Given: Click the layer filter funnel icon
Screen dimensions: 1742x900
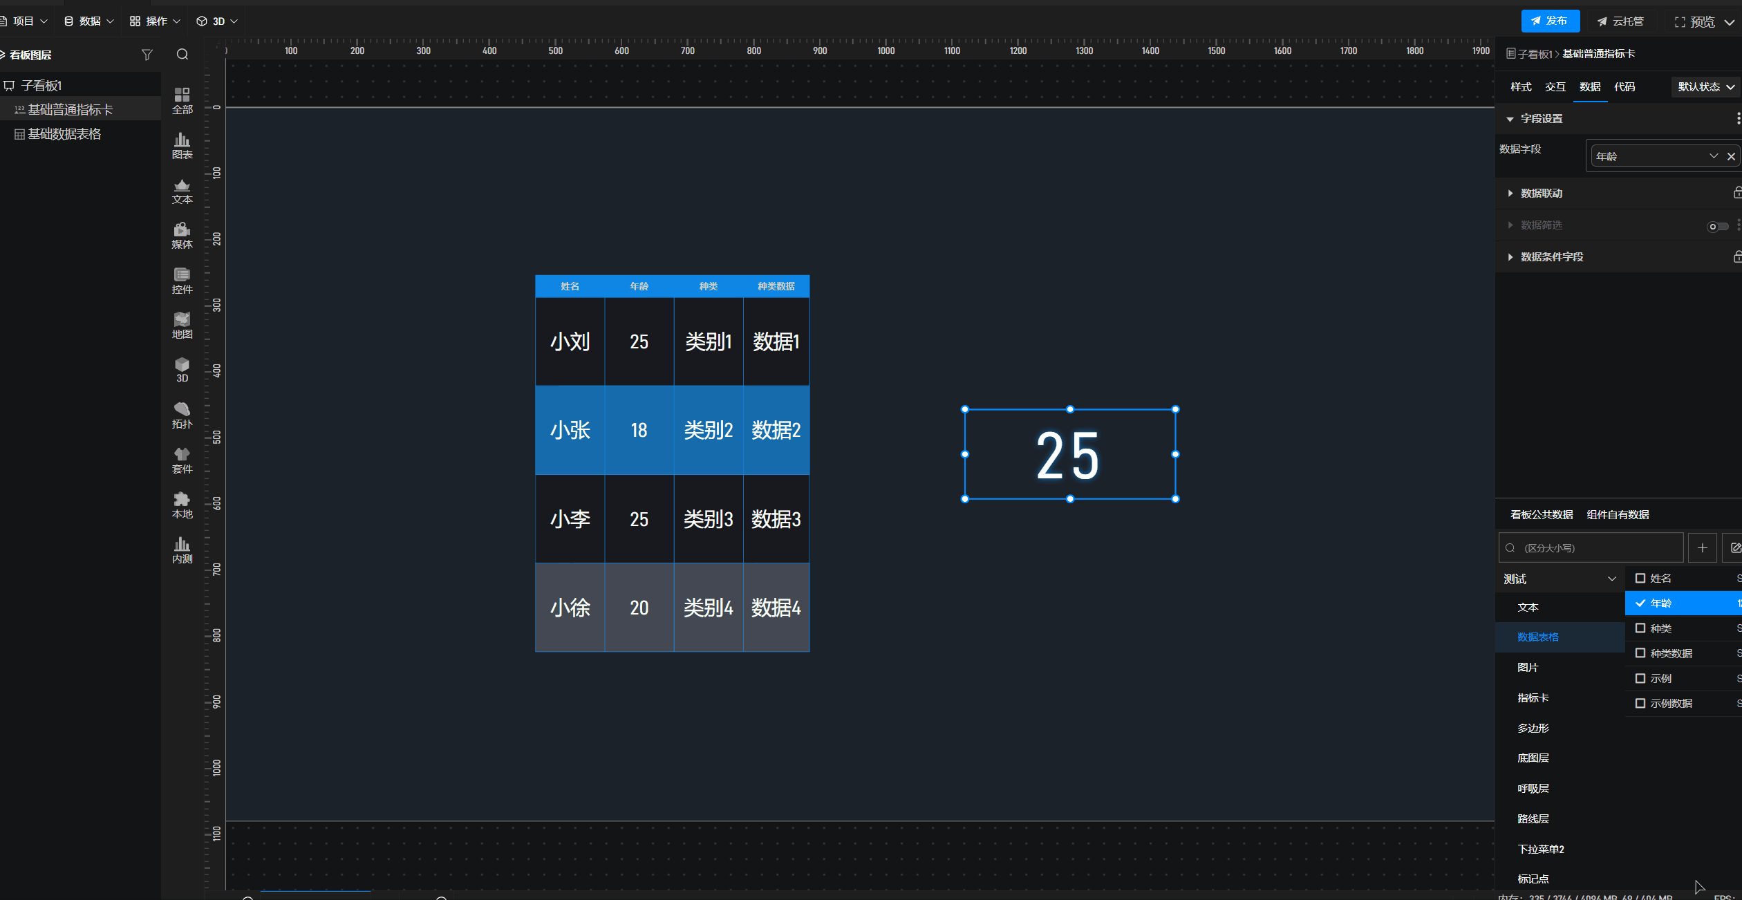Looking at the screenshot, I should tap(147, 55).
